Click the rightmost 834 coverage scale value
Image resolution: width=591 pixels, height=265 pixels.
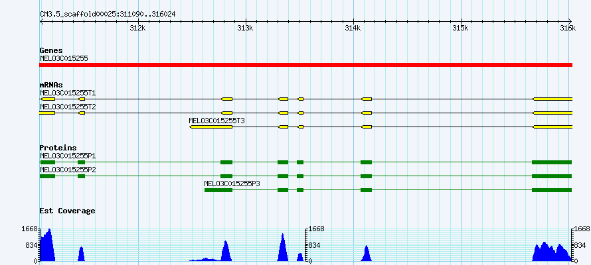click(580, 245)
